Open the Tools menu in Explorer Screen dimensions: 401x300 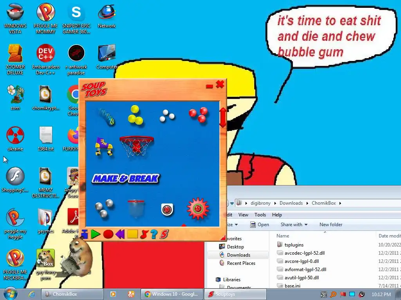pyautogui.click(x=260, y=215)
